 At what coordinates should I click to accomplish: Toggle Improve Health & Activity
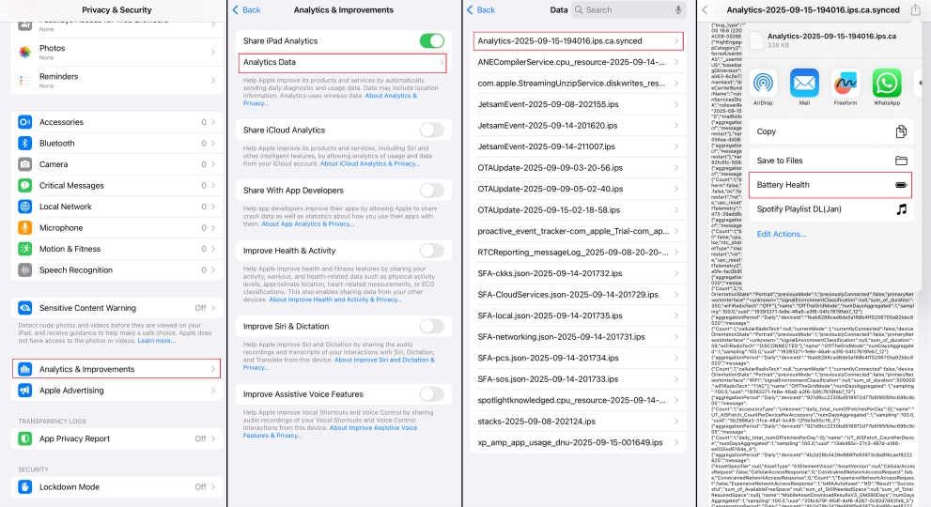431,251
